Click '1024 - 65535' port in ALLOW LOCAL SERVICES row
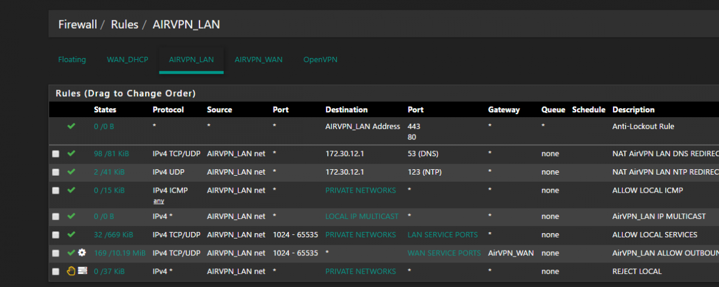The height and width of the screenshot is (287, 719). point(295,235)
